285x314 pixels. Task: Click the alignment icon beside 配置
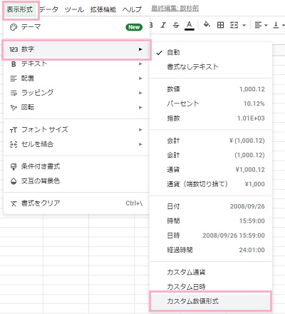point(14,78)
